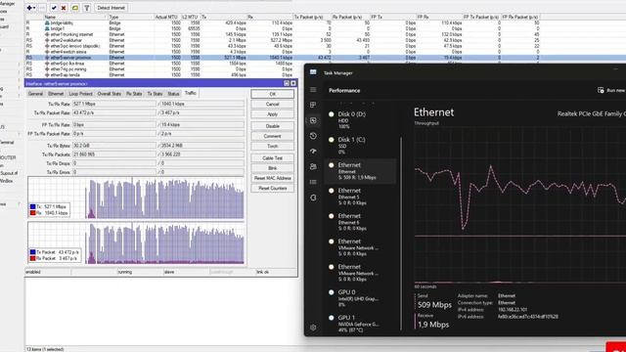Click the Ethernet throughput graph in Task Manager
The height and width of the screenshot is (352, 626).
coord(519,205)
